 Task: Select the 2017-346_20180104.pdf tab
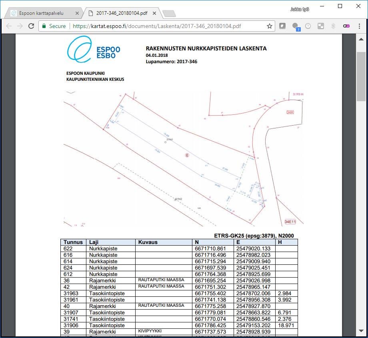(x=122, y=13)
